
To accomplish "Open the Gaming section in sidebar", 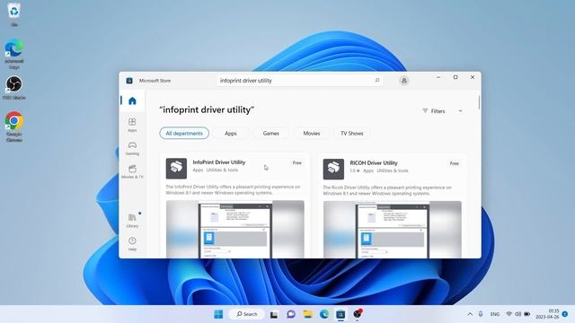I will 132,148.
